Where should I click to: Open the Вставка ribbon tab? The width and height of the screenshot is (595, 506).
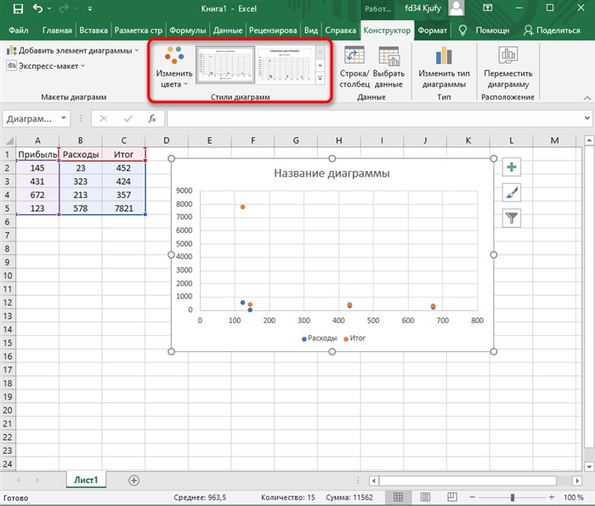(x=93, y=31)
